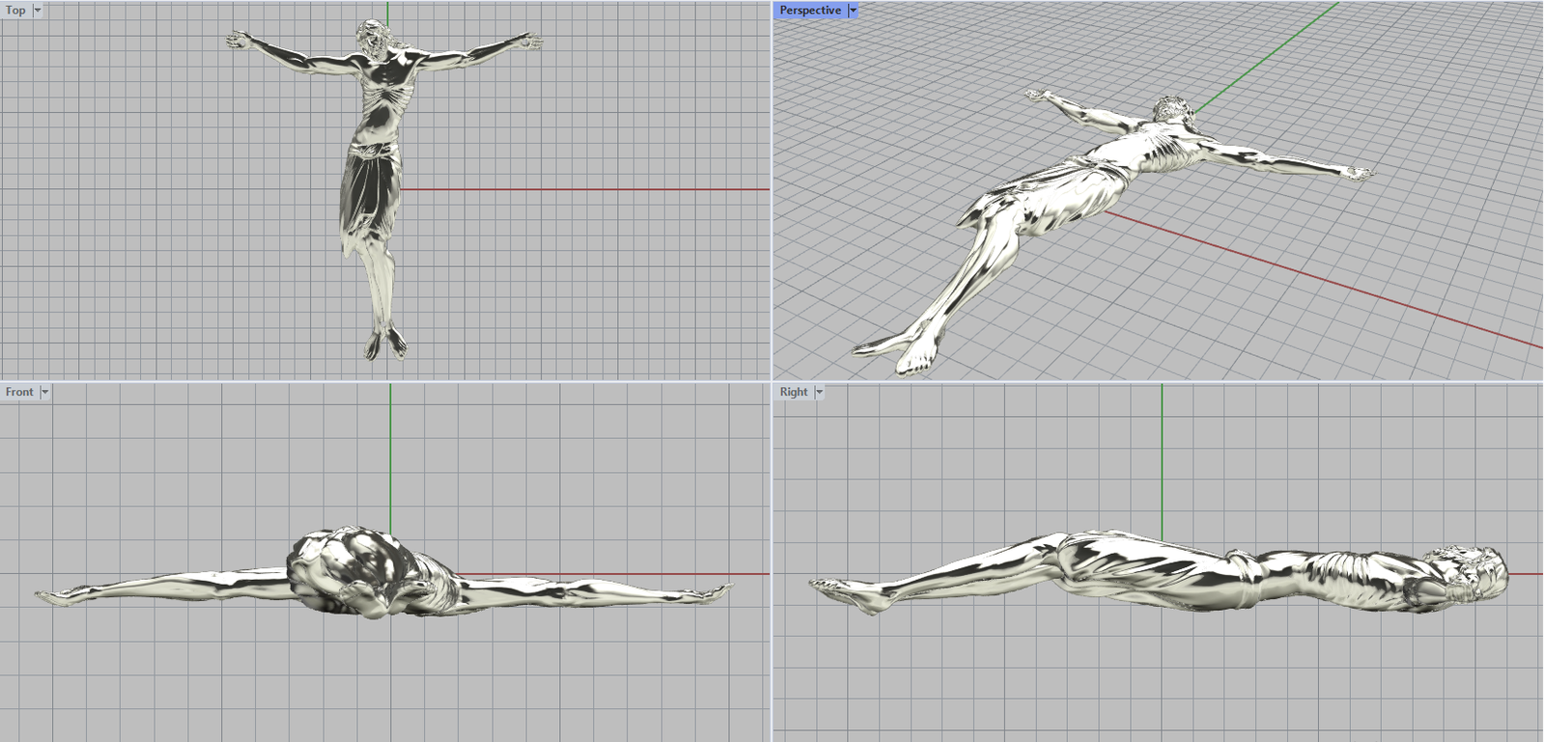This screenshot has width=1545, height=742.
Task: Pick the figure's loincloth in Top viewport
Action: coord(369,193)
